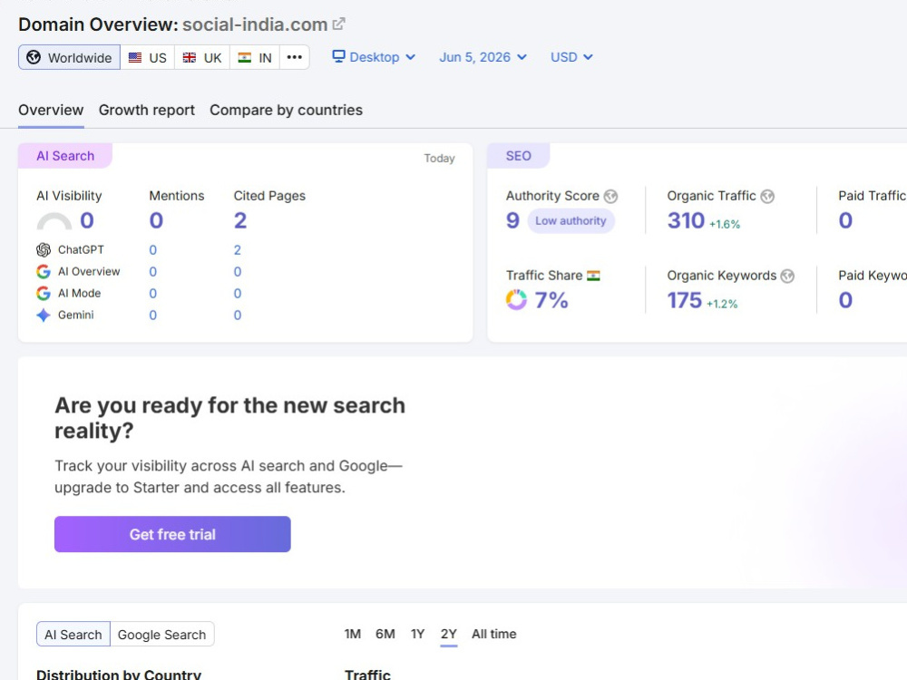Select the Worldwide region tab

[70, 57]
